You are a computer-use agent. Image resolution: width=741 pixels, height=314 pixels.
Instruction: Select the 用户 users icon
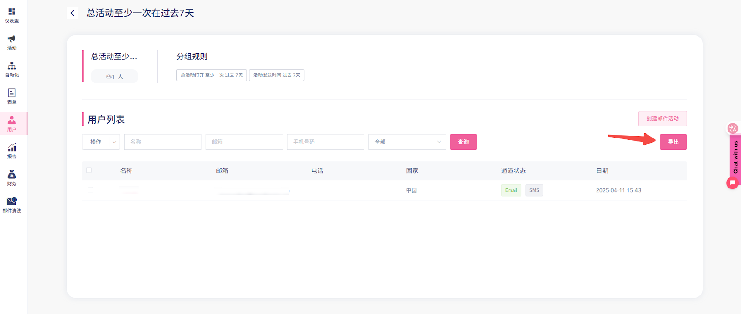tap(12, 120)
